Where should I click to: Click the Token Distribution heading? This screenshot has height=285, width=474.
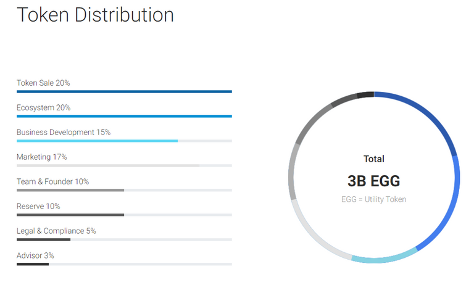click(95, 15)
